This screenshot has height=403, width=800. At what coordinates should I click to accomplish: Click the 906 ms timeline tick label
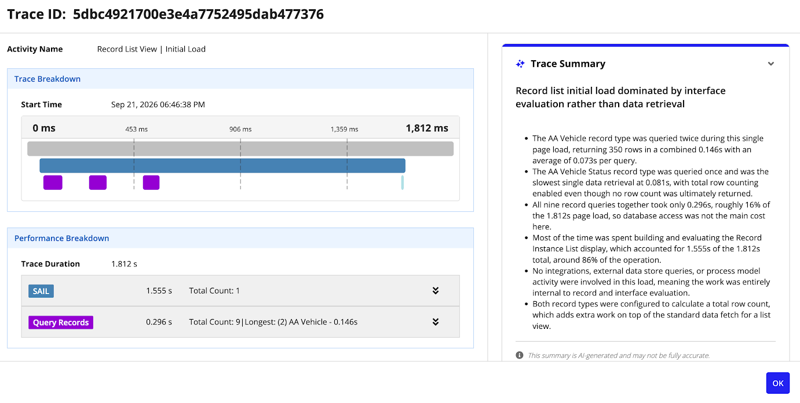[240, 129]
